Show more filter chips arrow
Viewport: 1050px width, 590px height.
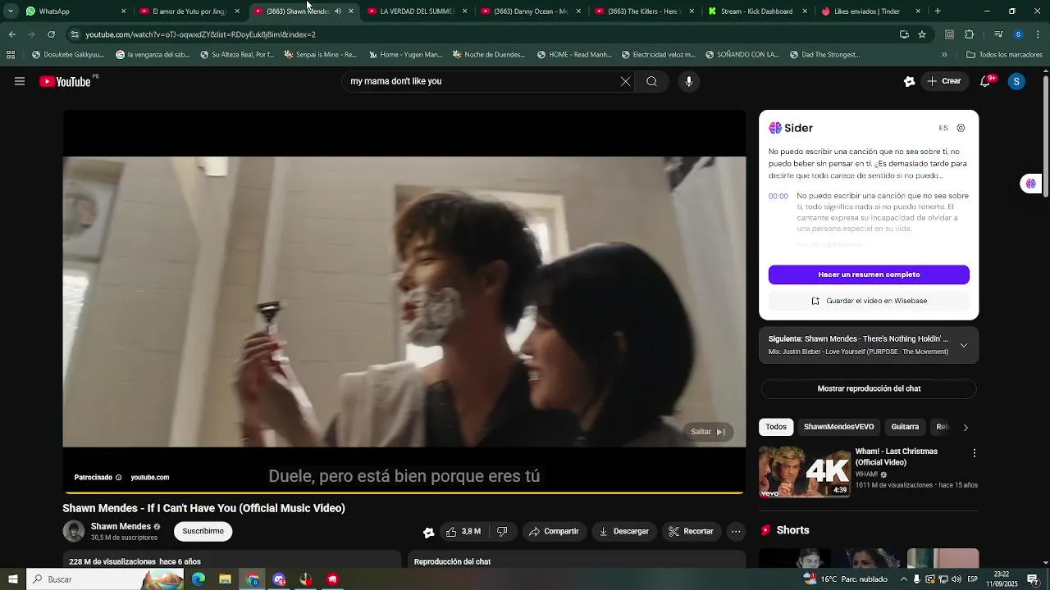(x=966, y=427)
